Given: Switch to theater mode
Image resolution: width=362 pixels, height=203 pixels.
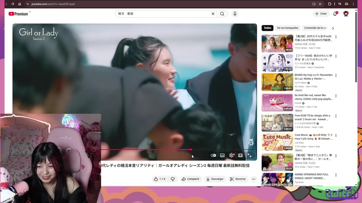Looking at the screenshot, I should click(x=240, y=155).
